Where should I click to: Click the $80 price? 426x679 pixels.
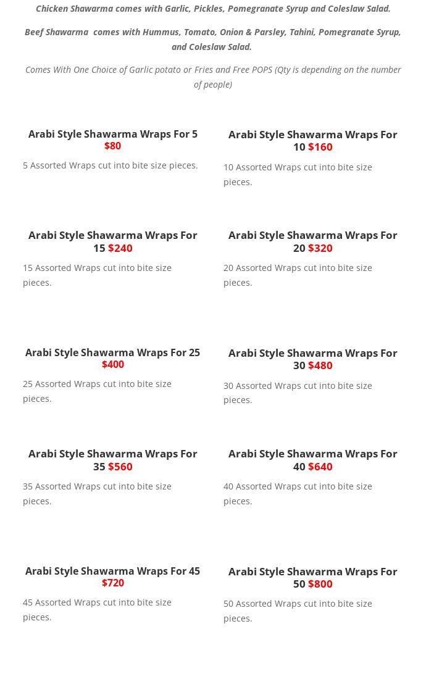pyautogui.click(x=112, y=146)
